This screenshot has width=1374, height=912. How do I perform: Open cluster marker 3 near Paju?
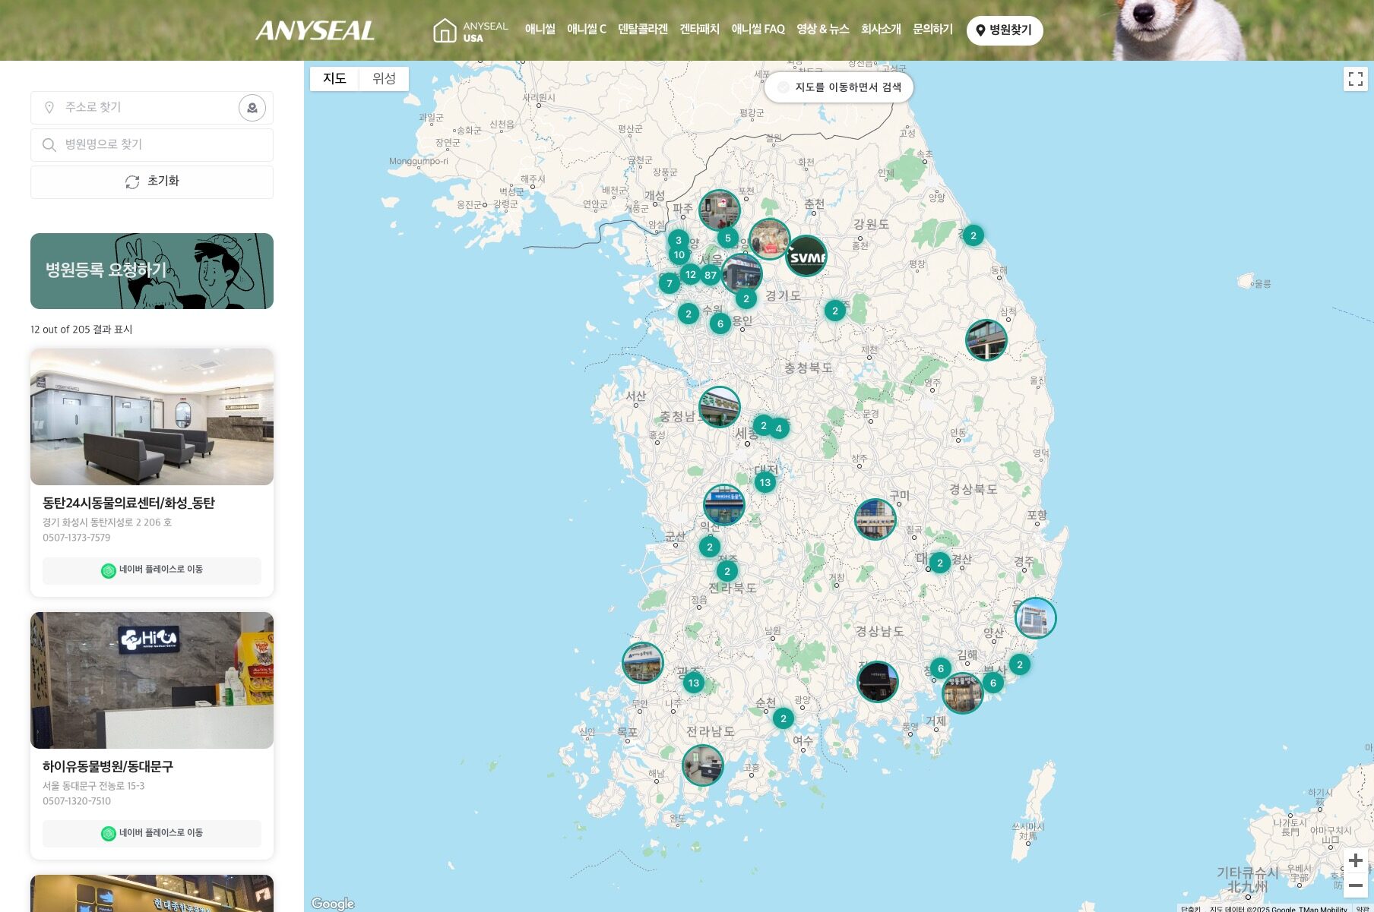coord(679,240)
